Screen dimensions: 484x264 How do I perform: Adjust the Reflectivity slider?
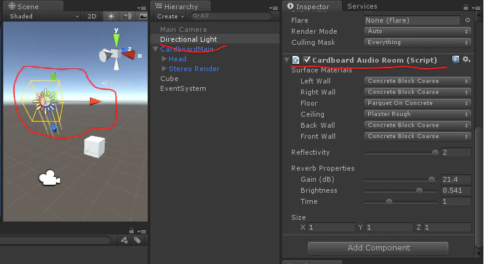point(401,153)
